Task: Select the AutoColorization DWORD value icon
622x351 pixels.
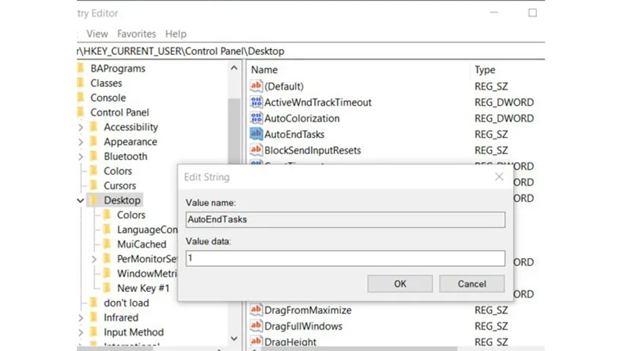Action: 256,118
